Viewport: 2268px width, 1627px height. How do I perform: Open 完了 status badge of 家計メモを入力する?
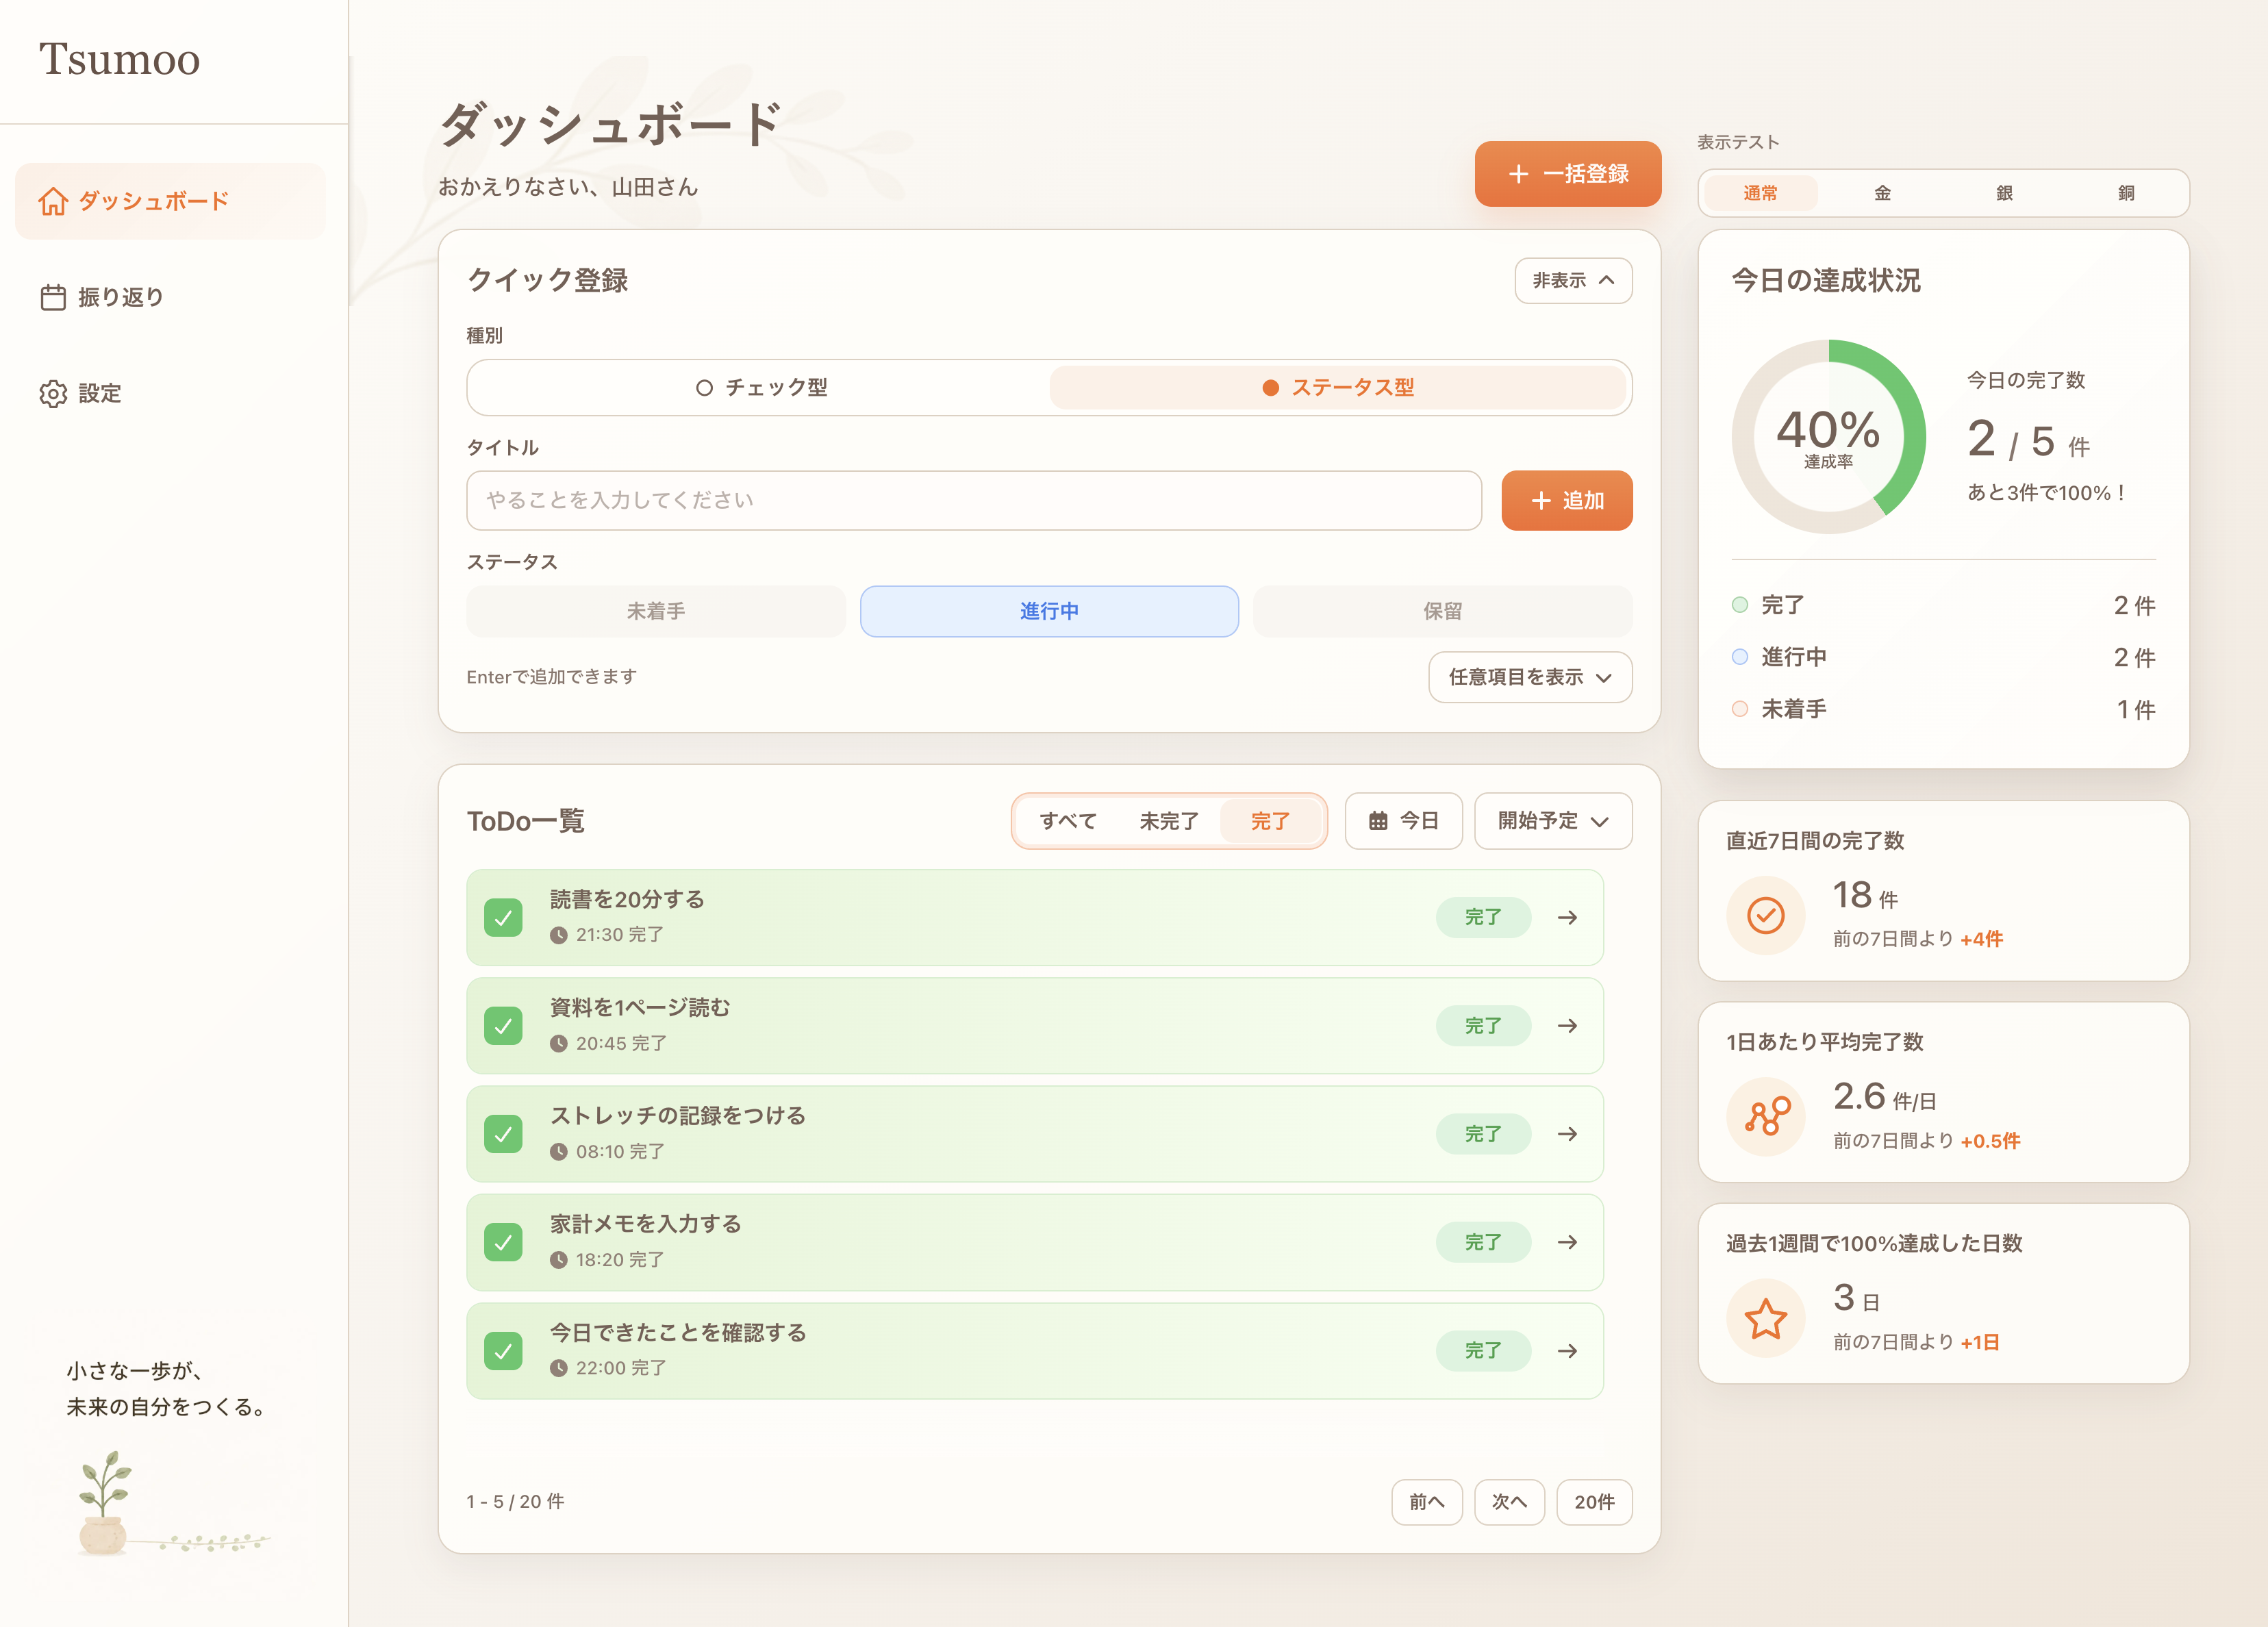[x=1483, y=1242]
